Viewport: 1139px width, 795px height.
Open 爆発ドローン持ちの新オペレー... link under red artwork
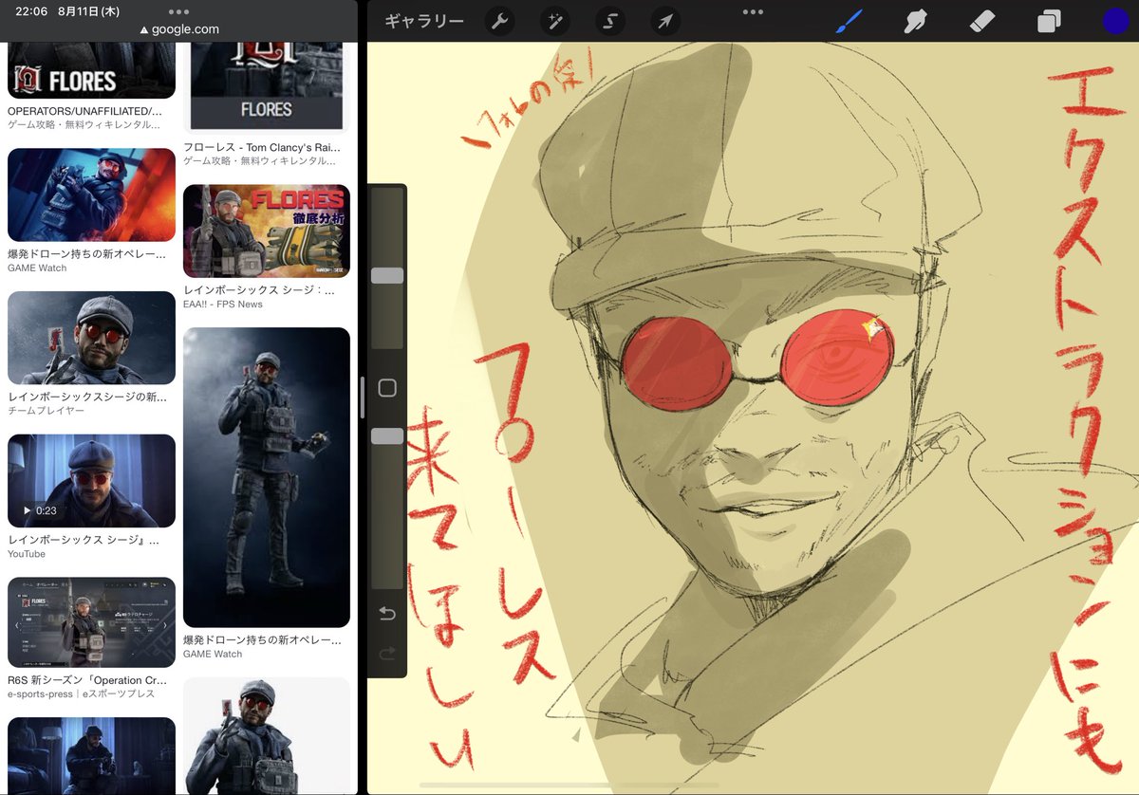tap(87, 254)
